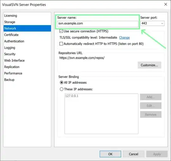Click the 127.0.0.1 list entry
The image size is (171, 161).
(72, 96)
